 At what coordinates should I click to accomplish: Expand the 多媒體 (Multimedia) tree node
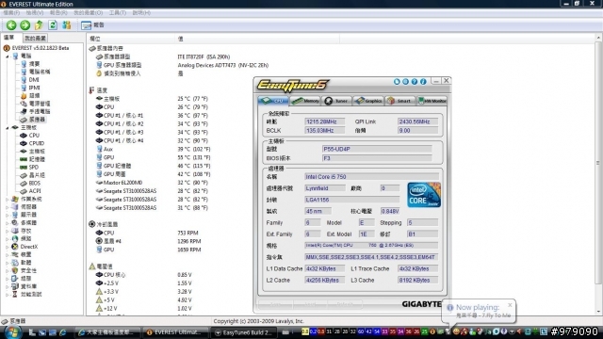coord(8,223)
